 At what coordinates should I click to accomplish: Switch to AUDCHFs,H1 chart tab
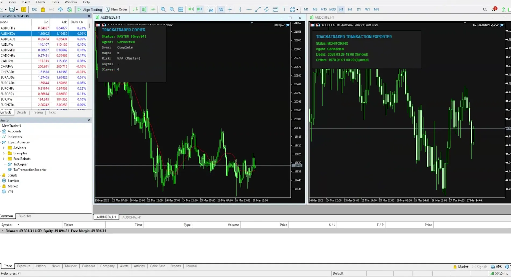(132, 217)
